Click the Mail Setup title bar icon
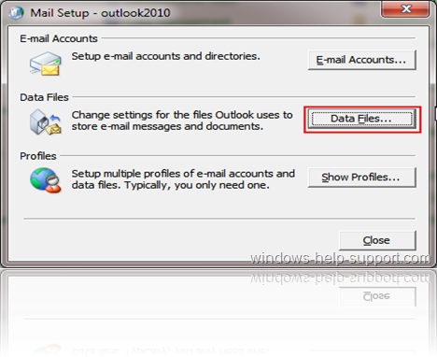 point(16,13)
